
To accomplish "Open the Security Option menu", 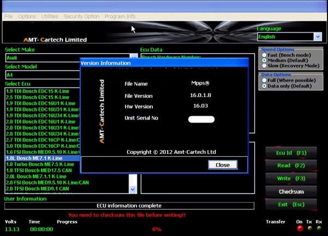I will tap(81, 16).
